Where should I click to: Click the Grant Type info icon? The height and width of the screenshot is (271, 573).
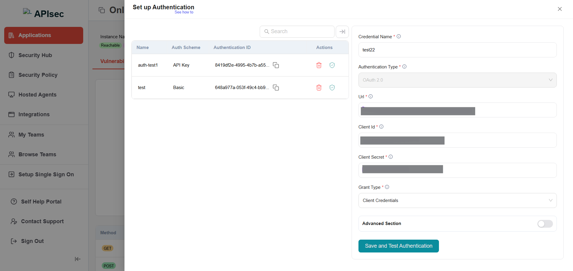click(x=387, y=187)
